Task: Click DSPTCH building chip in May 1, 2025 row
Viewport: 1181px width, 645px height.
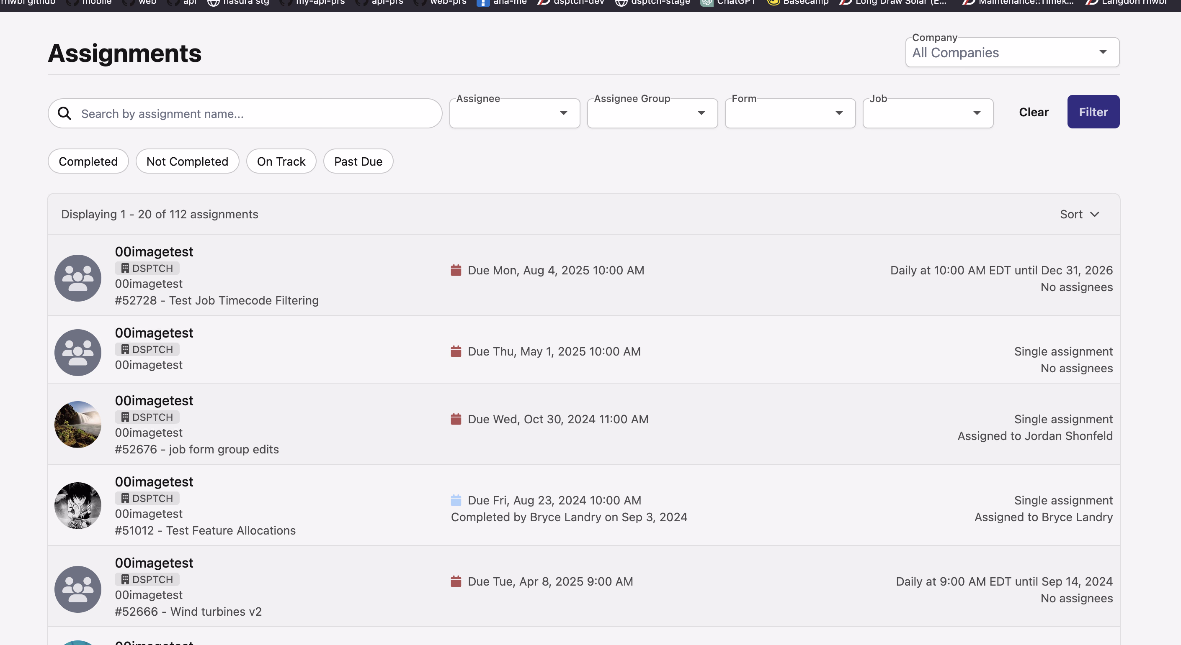Action: (147, 349)
